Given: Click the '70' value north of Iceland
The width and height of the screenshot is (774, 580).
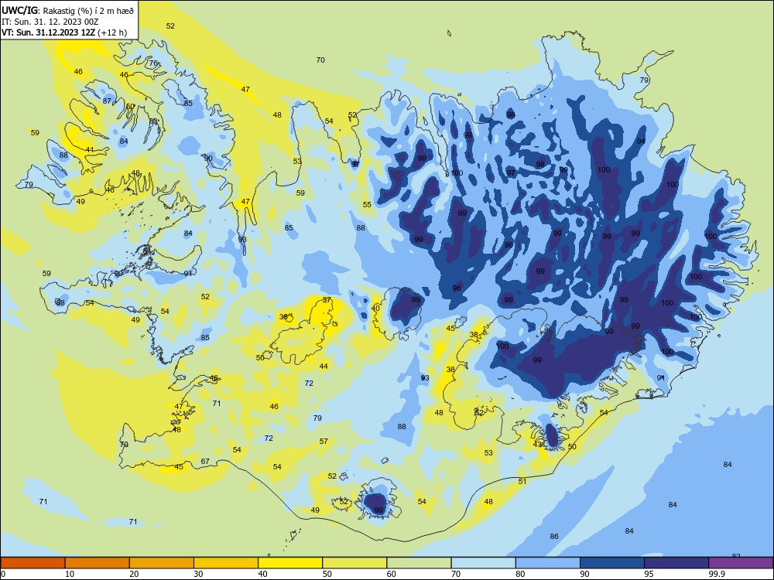Looking at the screenshot, I should coord(320,60).
